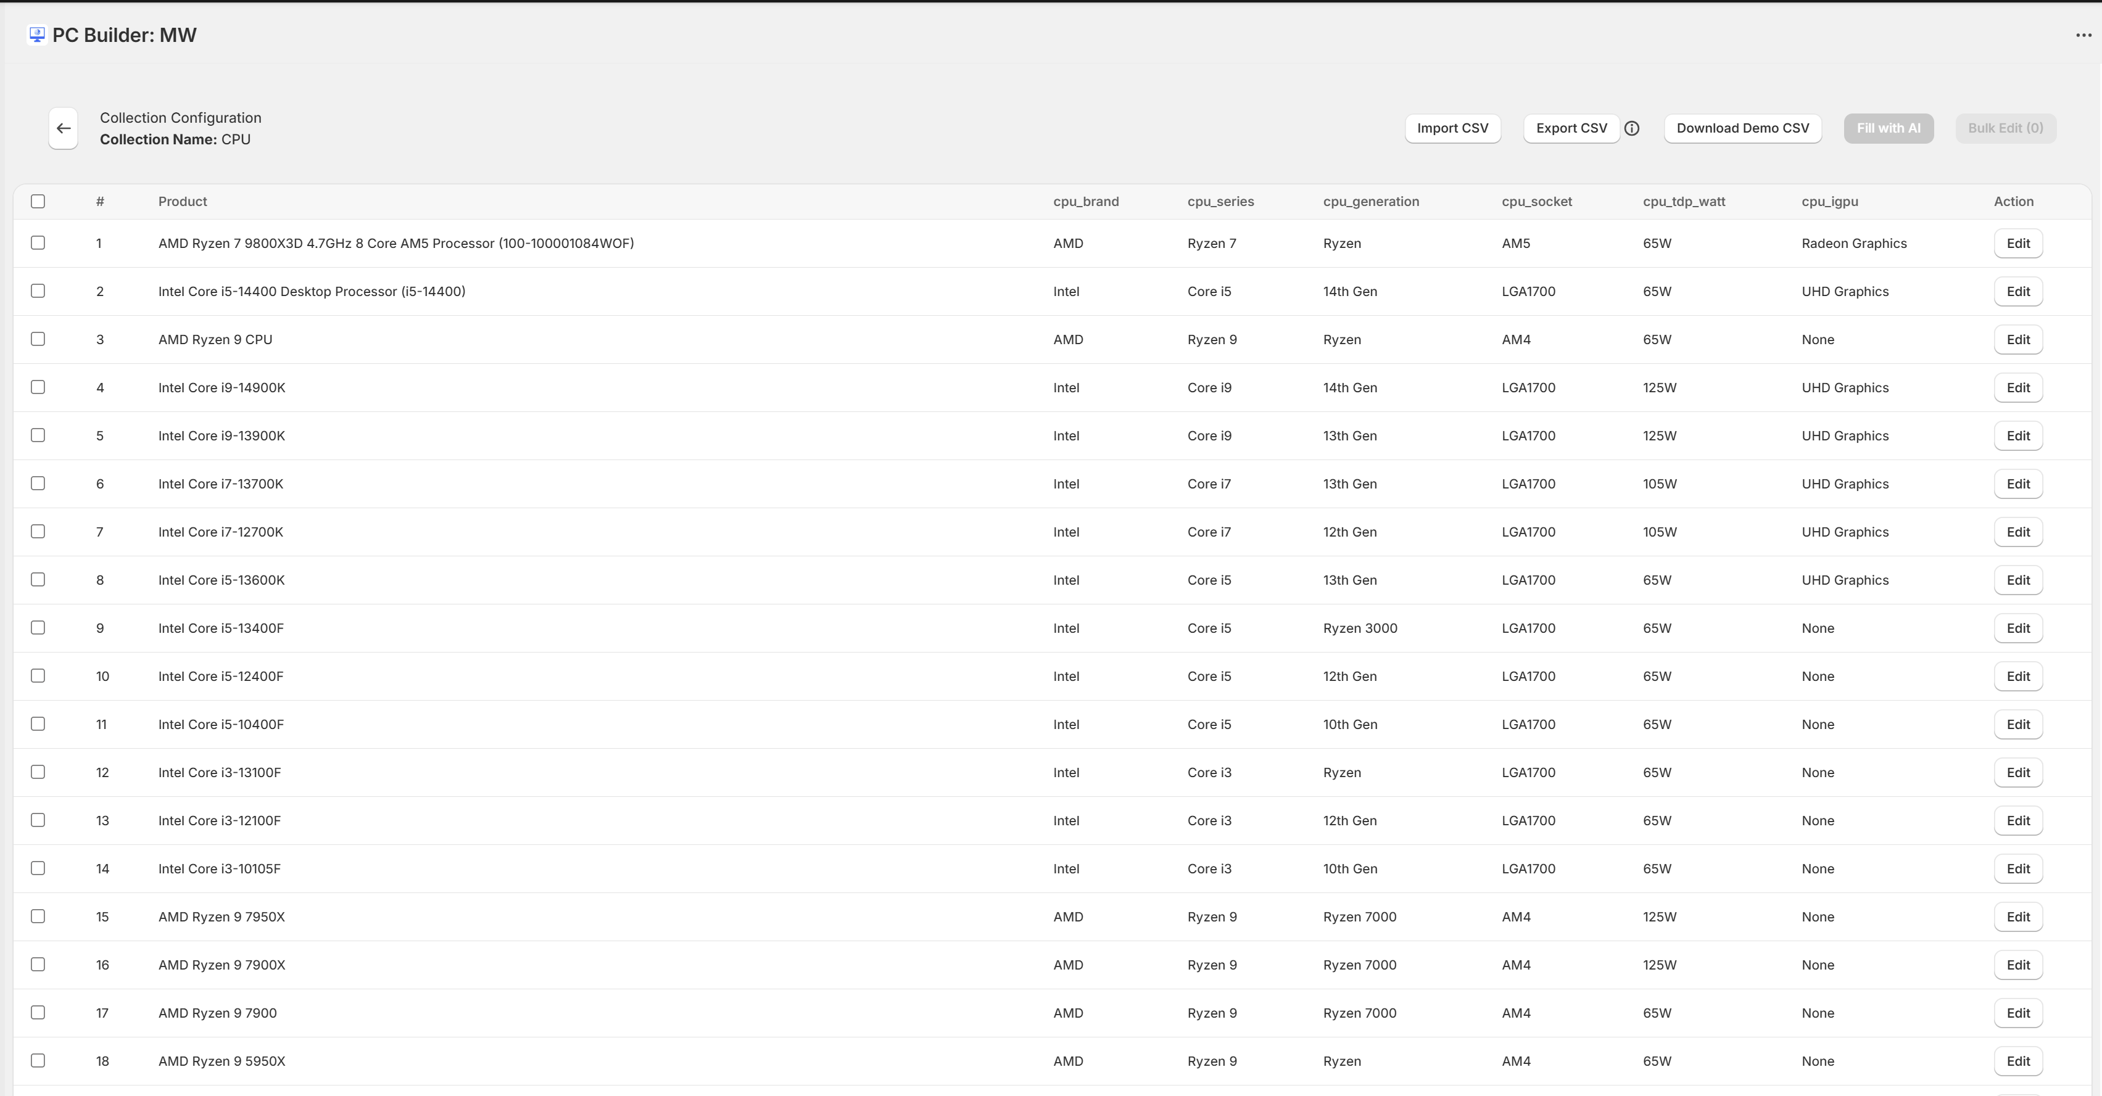Download the Demo CSV
The width and height of the screenshot is (2102, 1096).
tap(1742, 128)
